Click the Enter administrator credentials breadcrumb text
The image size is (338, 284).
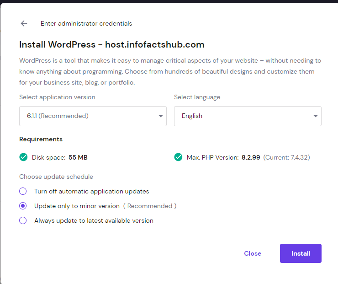click(86, 23)
